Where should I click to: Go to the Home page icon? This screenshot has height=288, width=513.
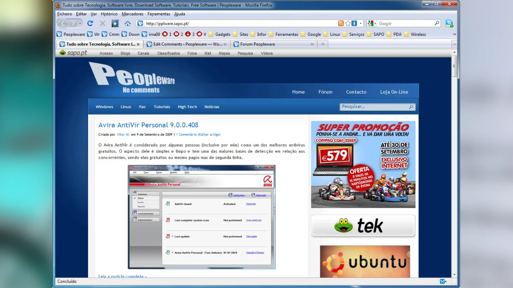[127, 24]
